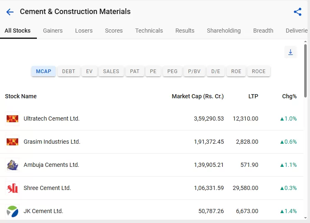310x223 pixels.
Task: Open the Gainers tab
Action: pos(53,31)
